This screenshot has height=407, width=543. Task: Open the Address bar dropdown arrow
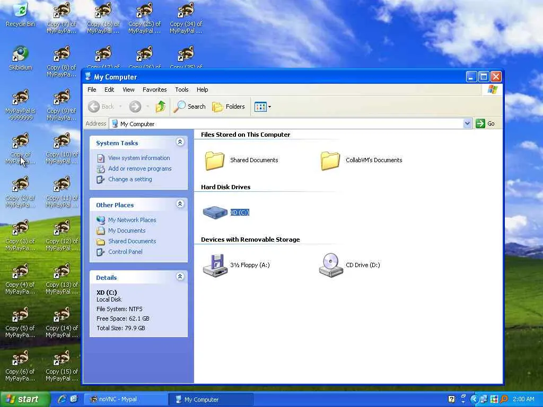click(467, 123)
